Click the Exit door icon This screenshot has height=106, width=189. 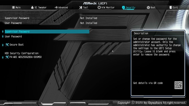point(171,8)
